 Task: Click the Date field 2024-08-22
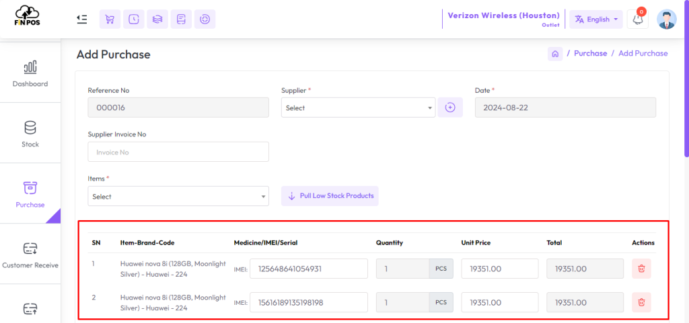tap(565, 107)
